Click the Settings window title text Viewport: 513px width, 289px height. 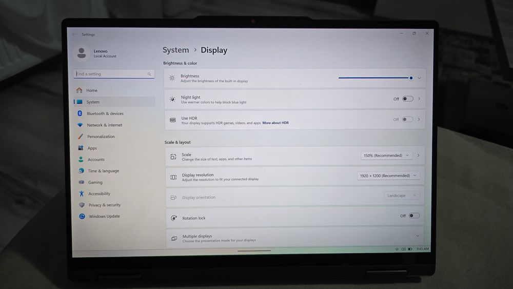[x=88, y=34]
